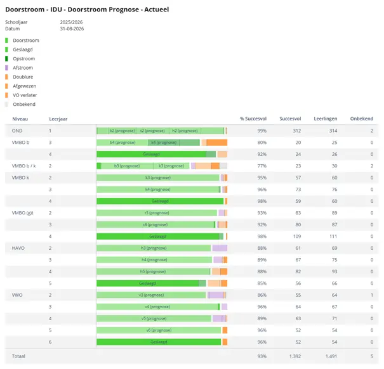The width and height of the screenshot is (384, 369).
Task: Click the k2 (prognose) bar segment
Action: [x=122, y=131]
